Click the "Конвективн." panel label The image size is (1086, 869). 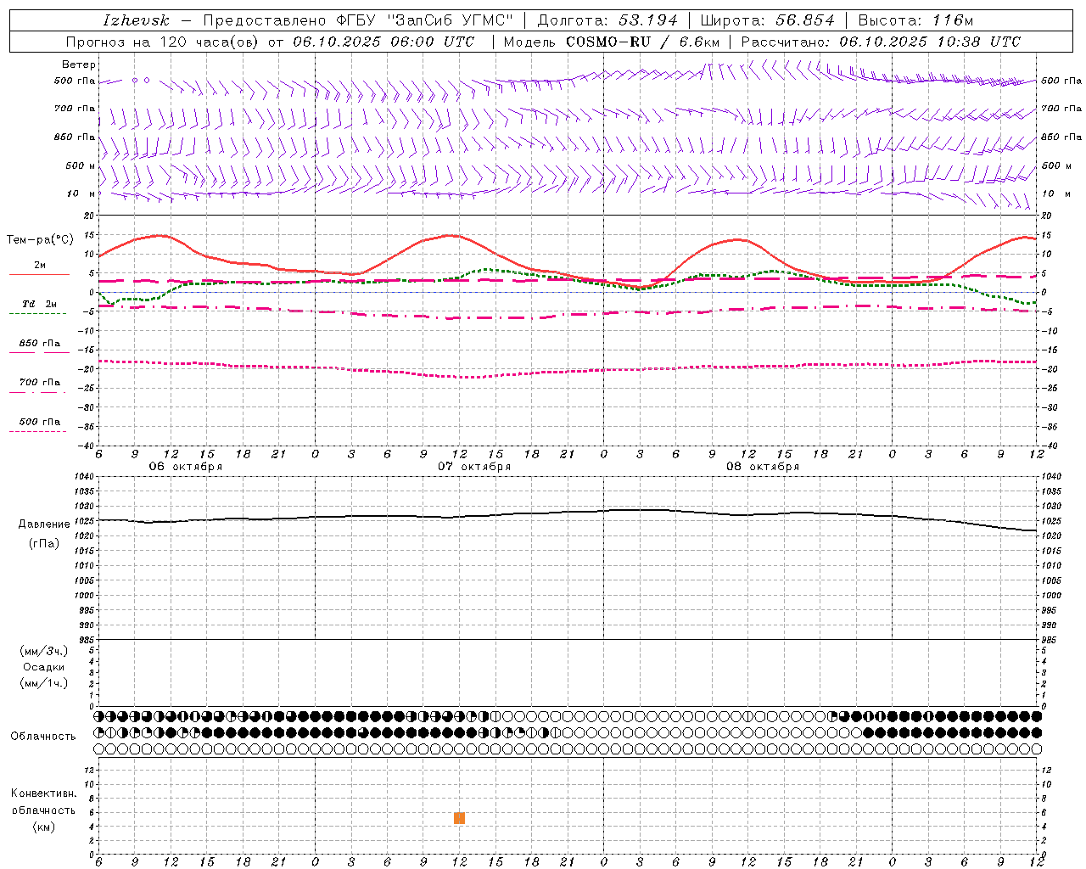point(44,793)
